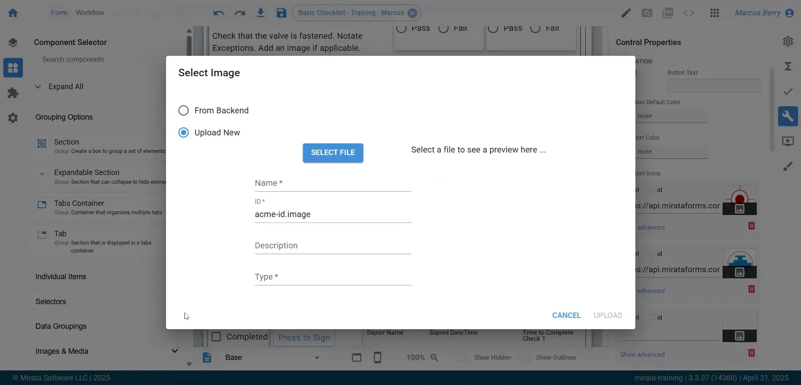Click the SELECT FILE button
Viewport: 801px width, 385px height.
(x=332, y=152)
